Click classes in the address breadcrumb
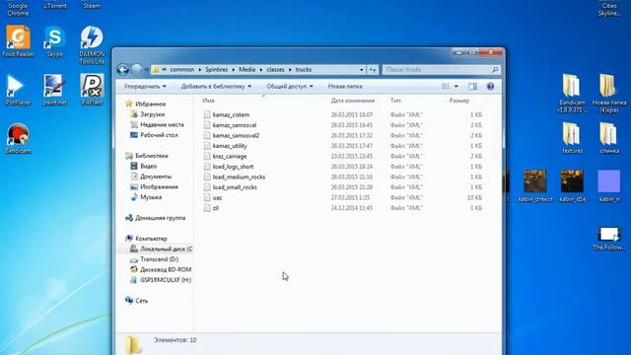Viewport: 631px width, 355px height. (275, 70)
